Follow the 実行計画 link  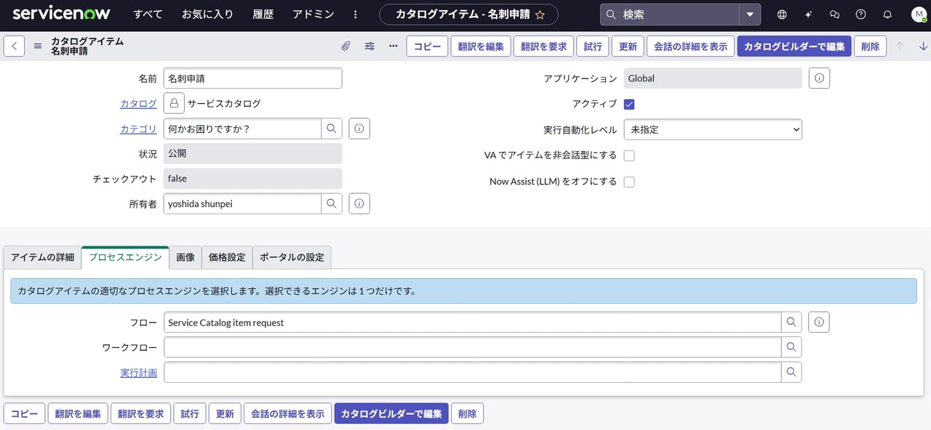tap(138, 373)
